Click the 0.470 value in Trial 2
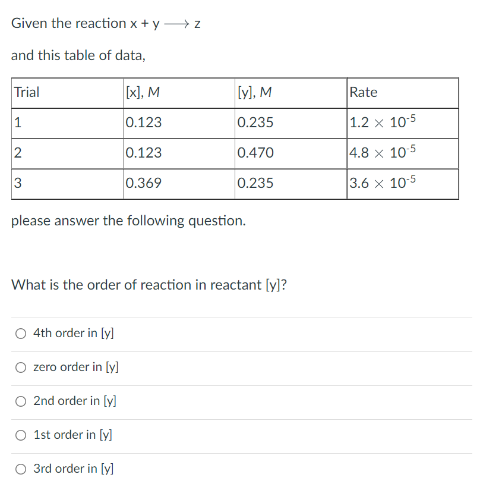 [x=255, y=153]
